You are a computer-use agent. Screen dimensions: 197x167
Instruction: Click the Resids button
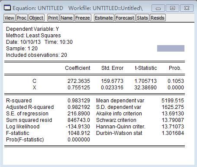point(158,18)
